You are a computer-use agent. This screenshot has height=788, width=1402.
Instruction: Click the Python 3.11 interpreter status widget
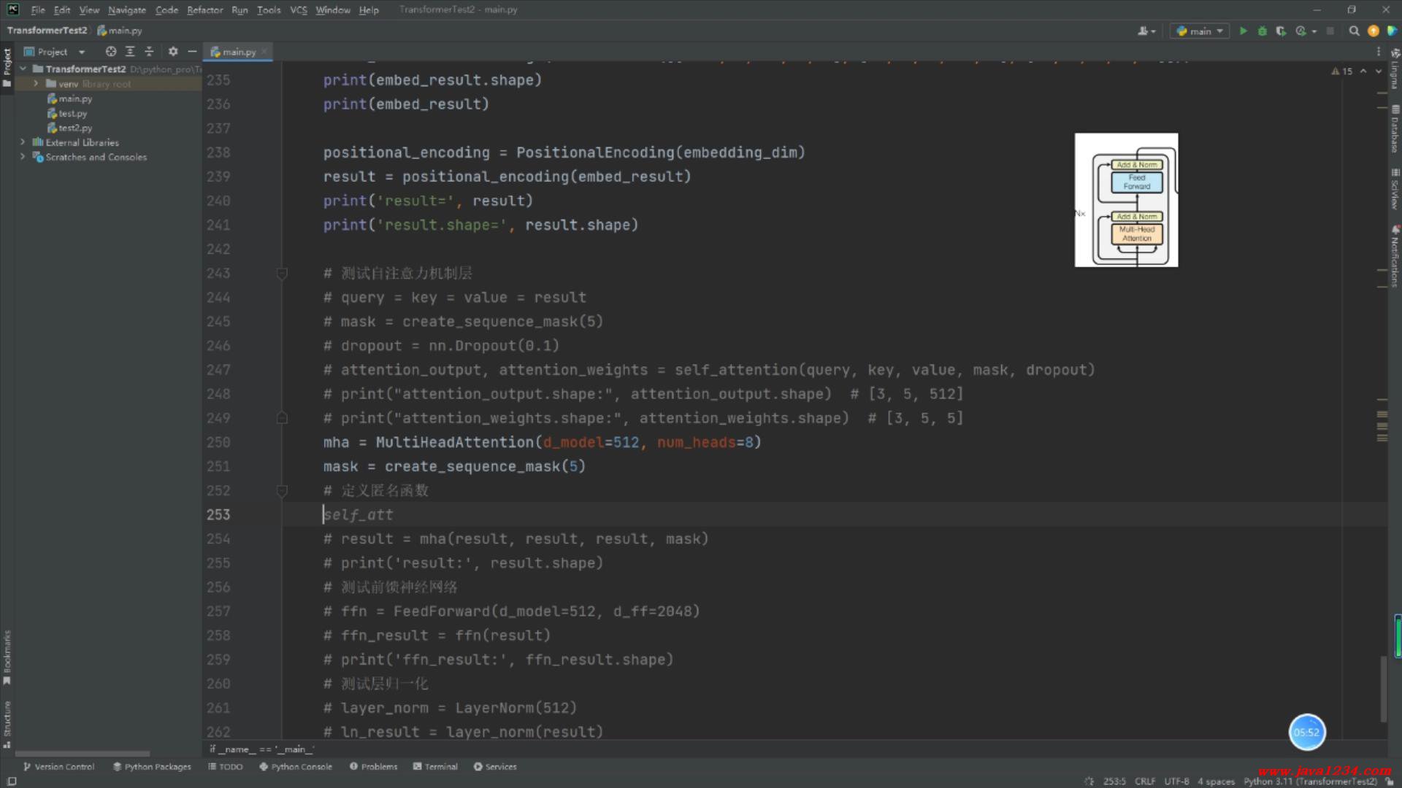(x=1310, y=781)
